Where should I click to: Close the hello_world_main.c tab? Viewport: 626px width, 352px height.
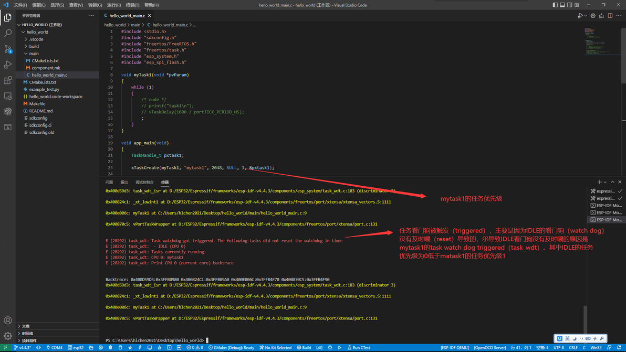click(x=149, y=16)
